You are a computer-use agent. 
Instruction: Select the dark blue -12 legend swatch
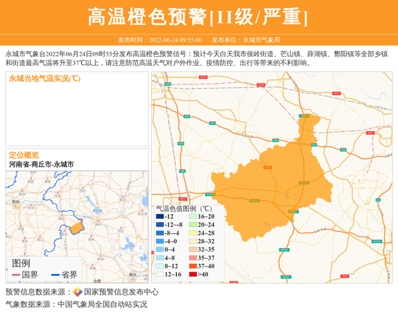point(160,217)
